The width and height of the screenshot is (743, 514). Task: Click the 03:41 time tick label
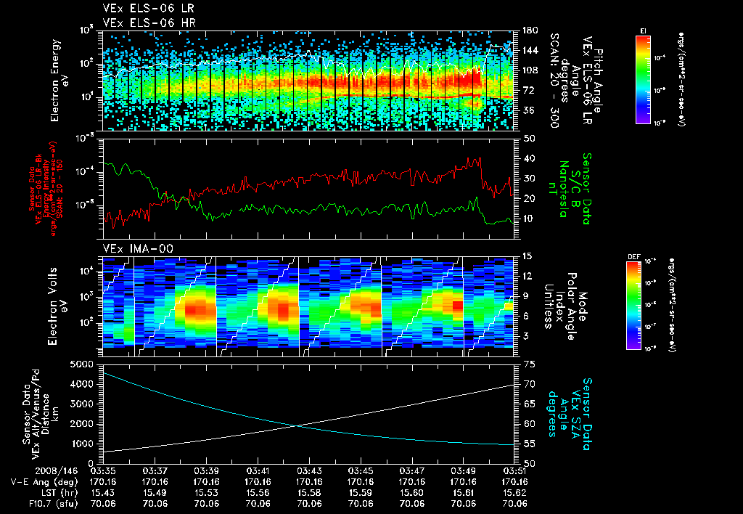(x=258, y=471)
